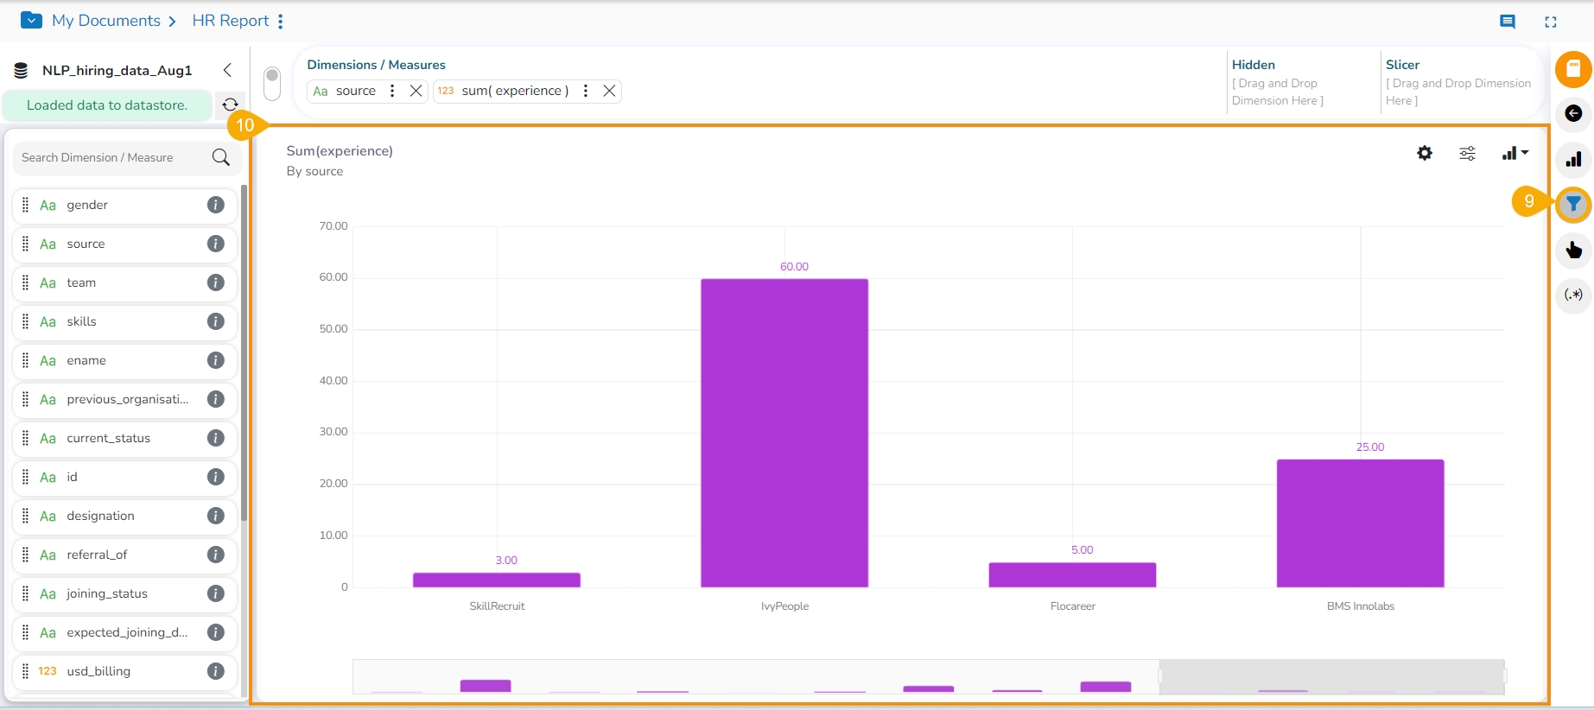Open the chart type dropdown
Image resolution: width=1594 pixels, height=710 pixels.
(x=1515, y=153)
